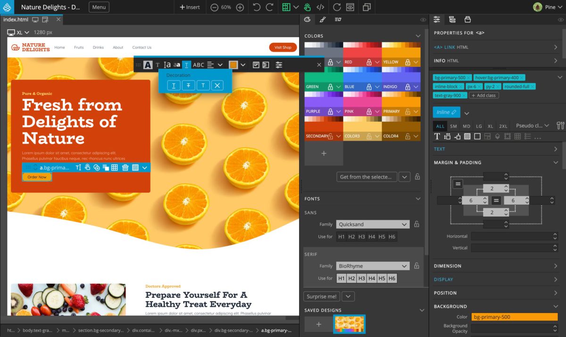Screen dimensions: 566x337
Task: Toggle the green hand drag mode icon
Action: pos(308,7)
